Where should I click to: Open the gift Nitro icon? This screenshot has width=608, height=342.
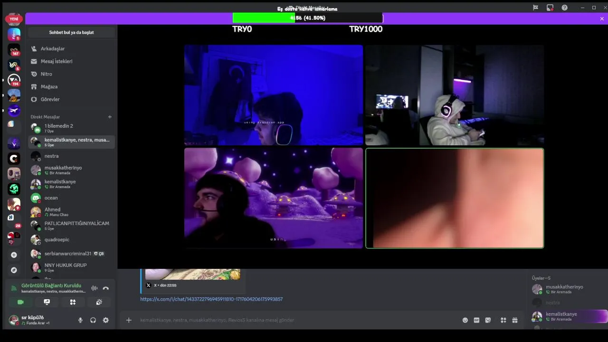[514, 320]
